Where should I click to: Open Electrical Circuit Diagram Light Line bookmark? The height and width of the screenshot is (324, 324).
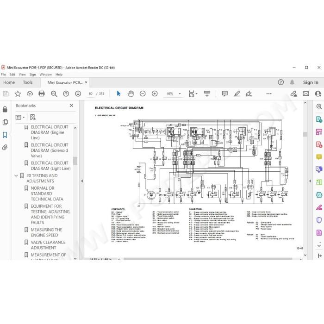[50, 166]
